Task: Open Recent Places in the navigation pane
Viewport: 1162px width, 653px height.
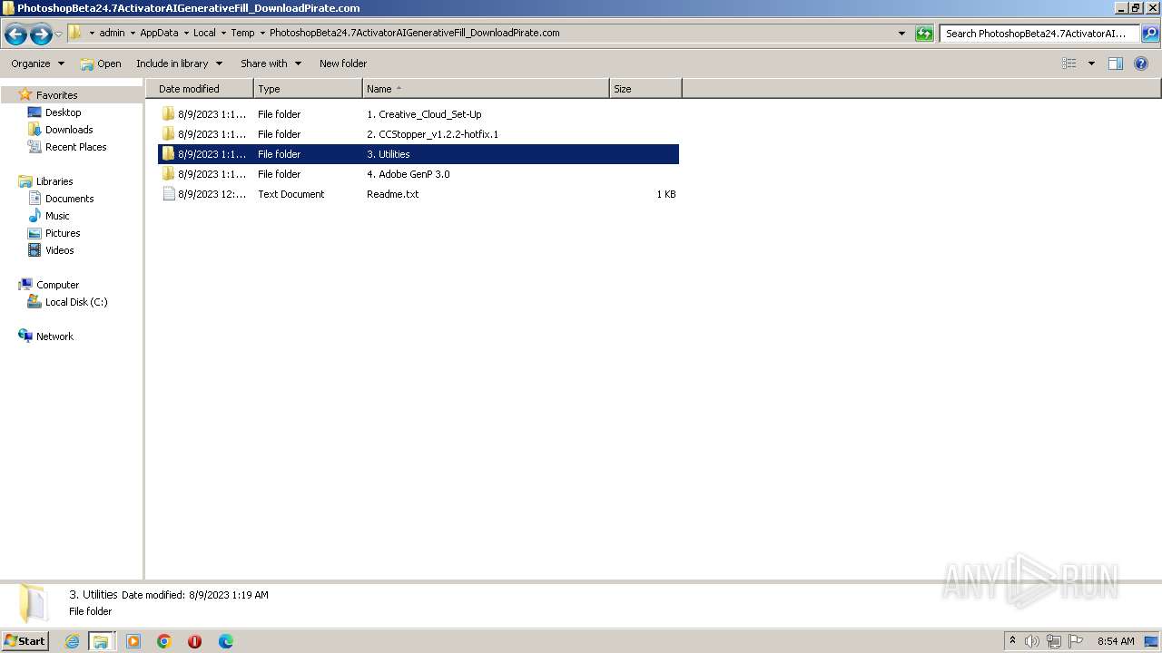Action: [75, 147]
